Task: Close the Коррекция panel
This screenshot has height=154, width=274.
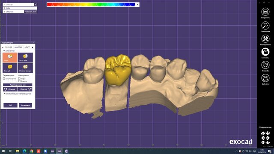Action: [34, 42]
